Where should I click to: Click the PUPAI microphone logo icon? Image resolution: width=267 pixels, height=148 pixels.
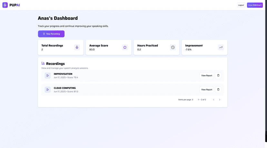(x=5, y=5)
